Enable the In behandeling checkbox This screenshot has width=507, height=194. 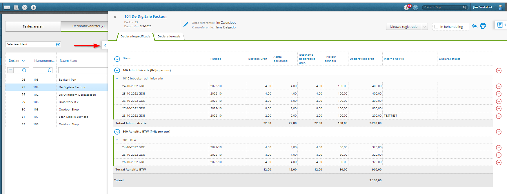pyautogui.click(x=436, y=27)
